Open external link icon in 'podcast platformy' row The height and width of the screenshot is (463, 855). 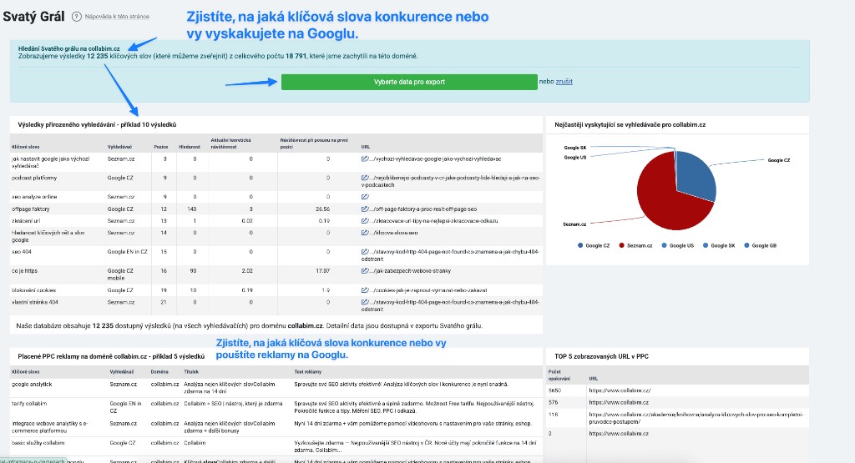coord(364,179)
